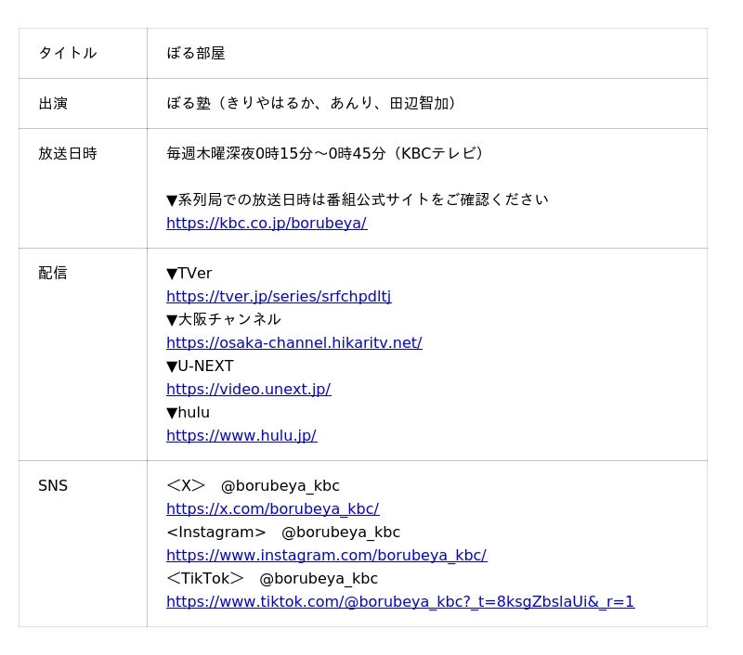Click the 放送日時 row header label

pyautogui.click(x=68, y=153)
